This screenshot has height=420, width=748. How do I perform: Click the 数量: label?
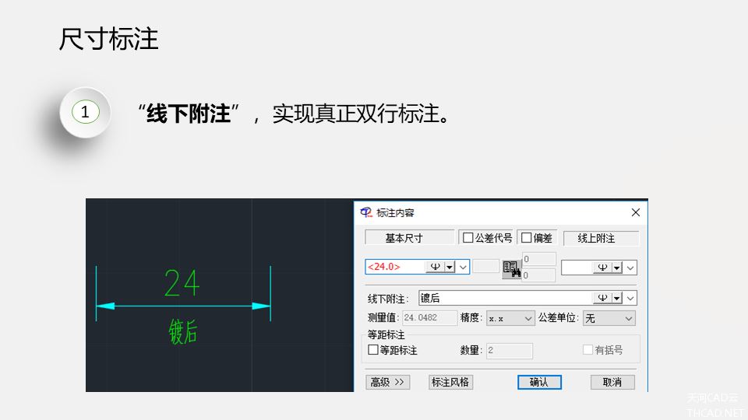[x=471, y=351]
